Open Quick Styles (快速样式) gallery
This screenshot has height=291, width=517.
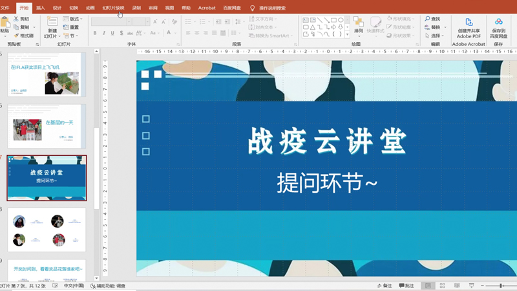click(x=375, y=26)
